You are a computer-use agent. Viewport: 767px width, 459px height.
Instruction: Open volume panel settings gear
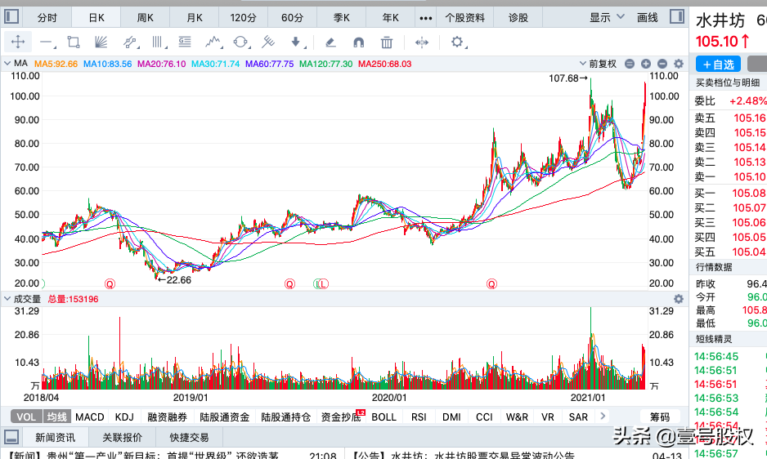[x=679, y=299]
